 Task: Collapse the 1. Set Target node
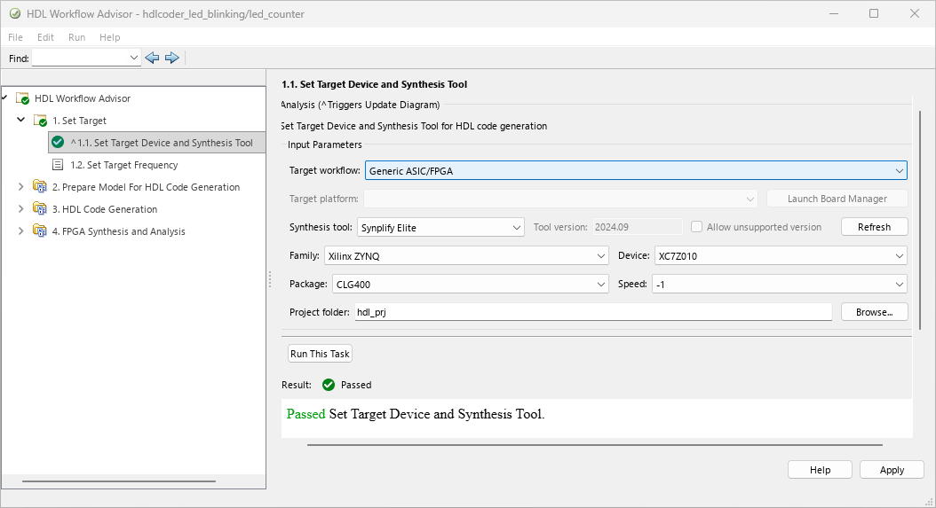point(21,120)
